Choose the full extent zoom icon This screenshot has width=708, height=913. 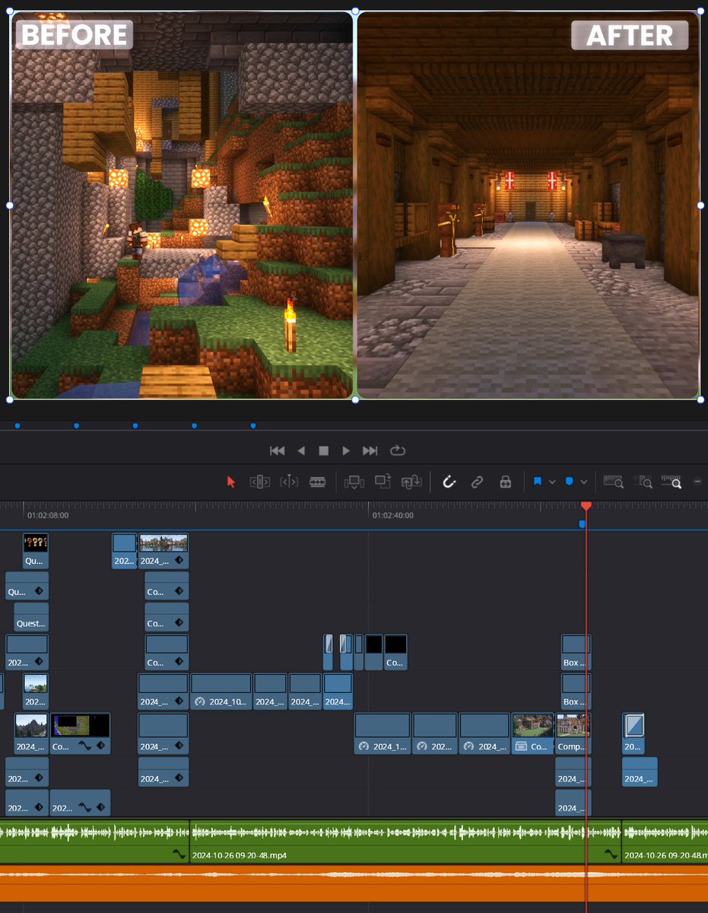[614, 482]
